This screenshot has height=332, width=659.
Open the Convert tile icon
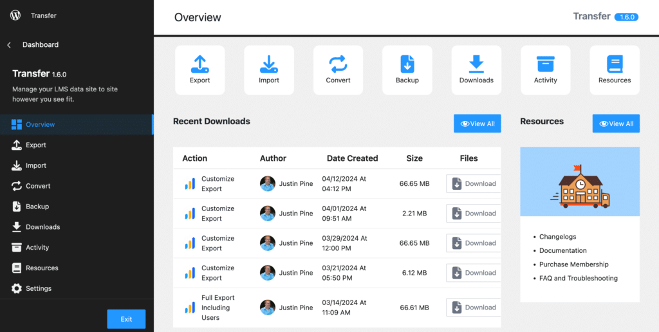(338, 64)
